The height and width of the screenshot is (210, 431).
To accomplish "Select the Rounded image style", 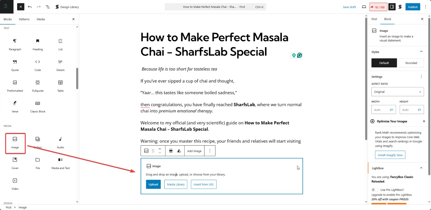I will pos(411,63).
